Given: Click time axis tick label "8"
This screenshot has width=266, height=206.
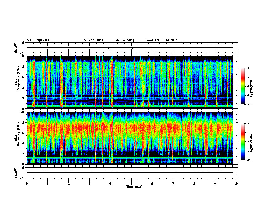Looking at the screenshot, I should (x=194, y=184).
